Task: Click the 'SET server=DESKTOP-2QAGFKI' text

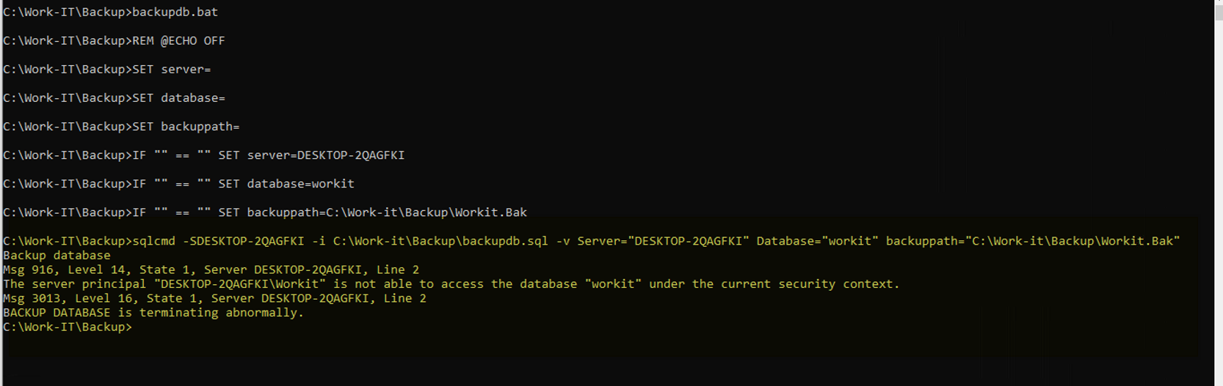Action: 311,155
